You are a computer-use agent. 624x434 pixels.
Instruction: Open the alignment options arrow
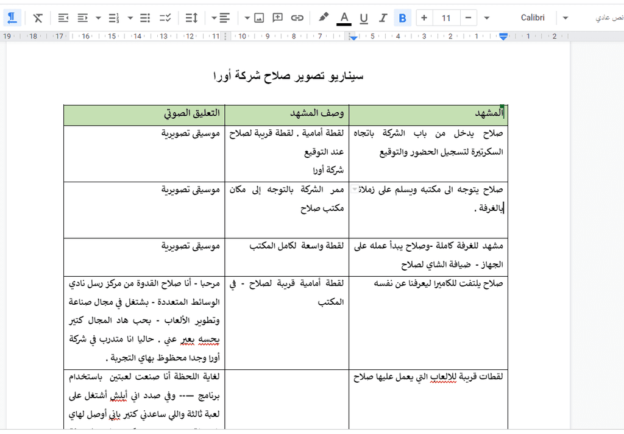tap(214, 18)
